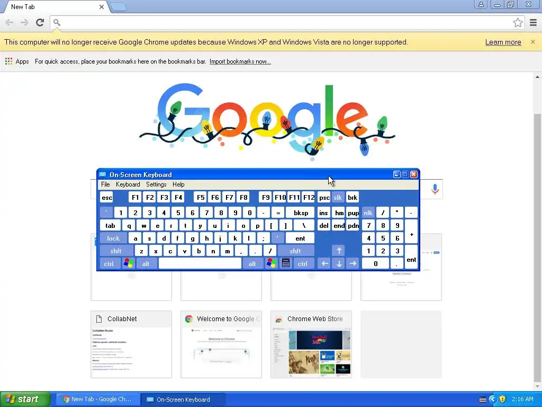The width and height of the screenshot is (542, 407).
Task: Open the Windows Start menu
Action: click(25, 400)
